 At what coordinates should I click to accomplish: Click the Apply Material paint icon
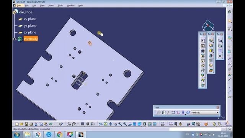[x=206, y=124]
